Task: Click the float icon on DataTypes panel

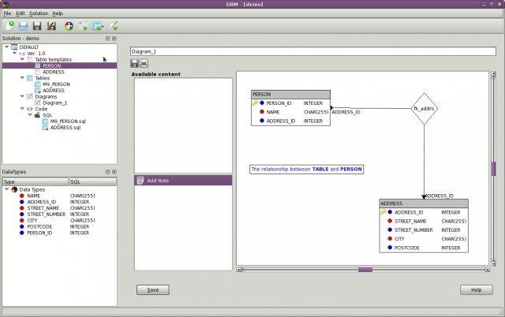Action: pyautogui.click(x=107, y=171)
